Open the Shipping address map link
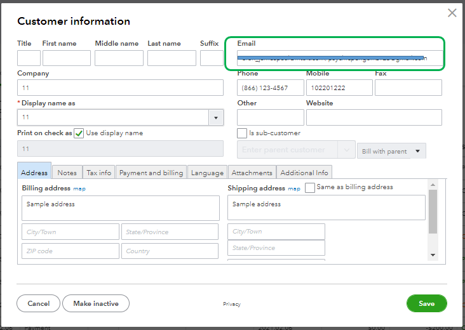The height and width of the screenshot is (330, 465). coord(294,188)
